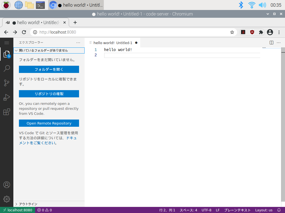Select the Run and Debug icon
The width and height of the screenshot is (285, 213).
(7, 97)
